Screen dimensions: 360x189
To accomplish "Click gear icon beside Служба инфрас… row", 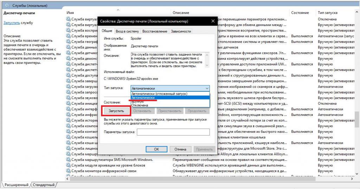I will 69,115.
